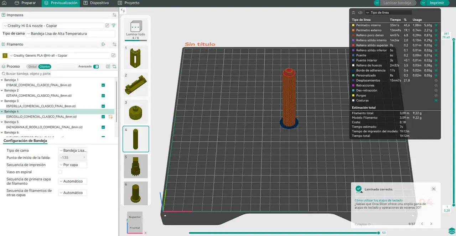Image resolution: width=456 pixels, height=236 pixels.
Task: Switch to the Preparar tab
Action: point(25,3)
